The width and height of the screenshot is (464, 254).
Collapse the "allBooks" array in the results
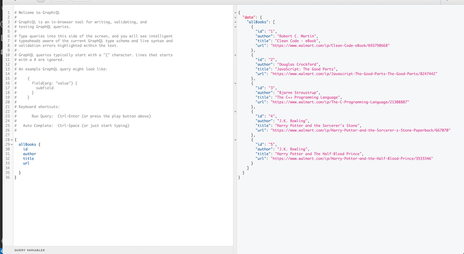coord(236,23)
